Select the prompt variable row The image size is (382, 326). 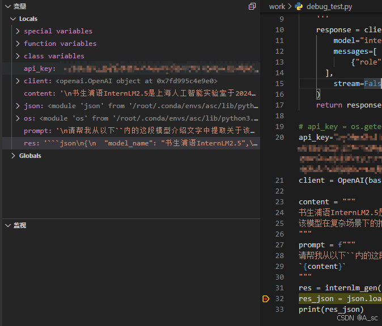coord(131,131)
